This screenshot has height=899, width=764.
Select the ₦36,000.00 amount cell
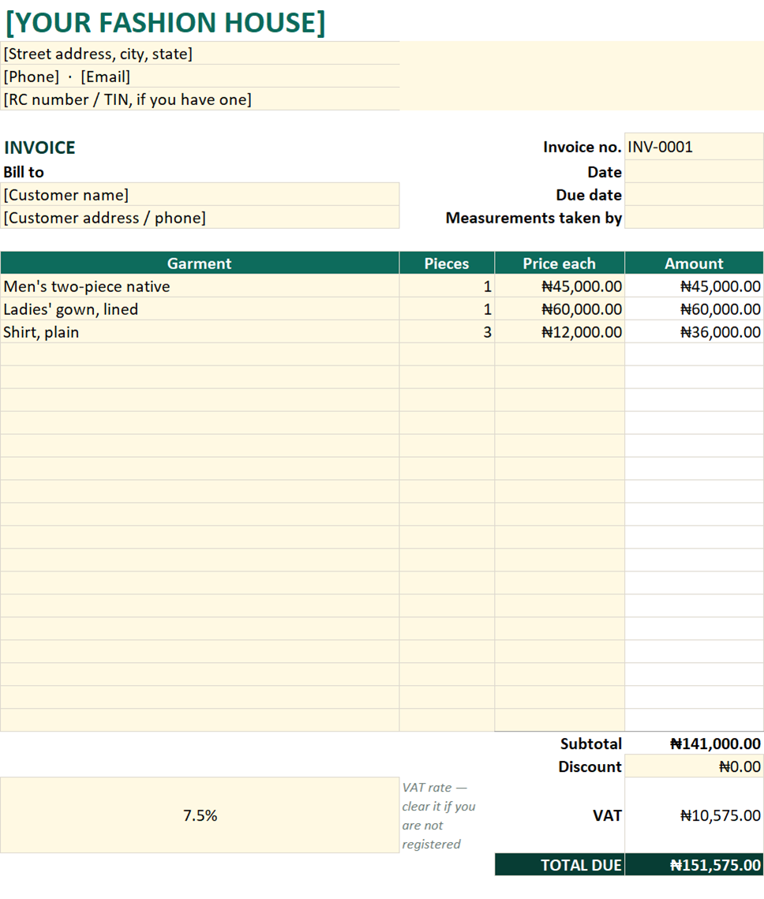[x=694, y=332]
